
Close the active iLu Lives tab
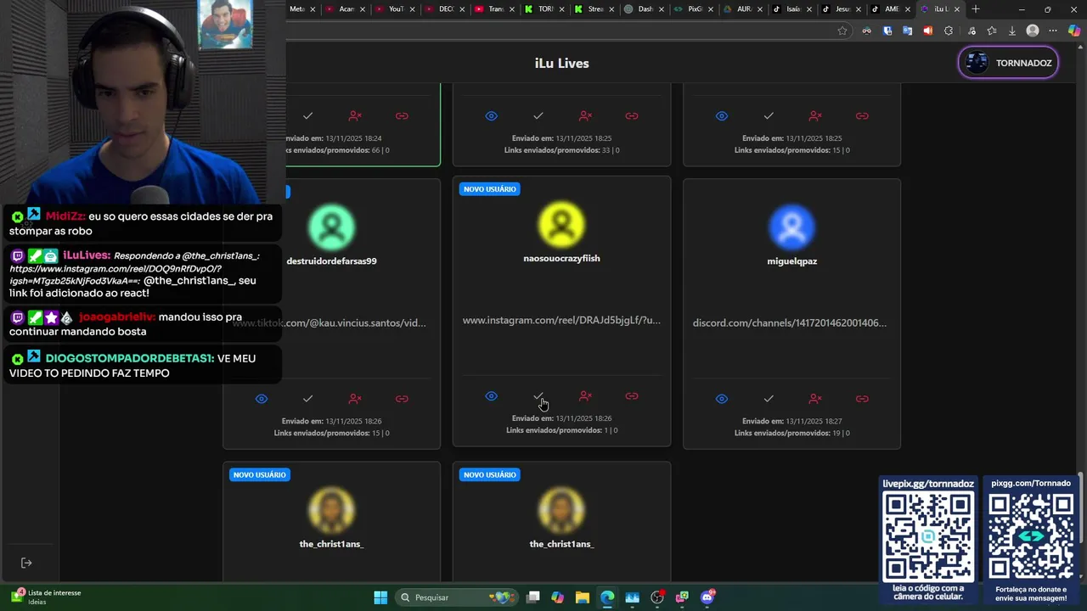coord(959,9)
